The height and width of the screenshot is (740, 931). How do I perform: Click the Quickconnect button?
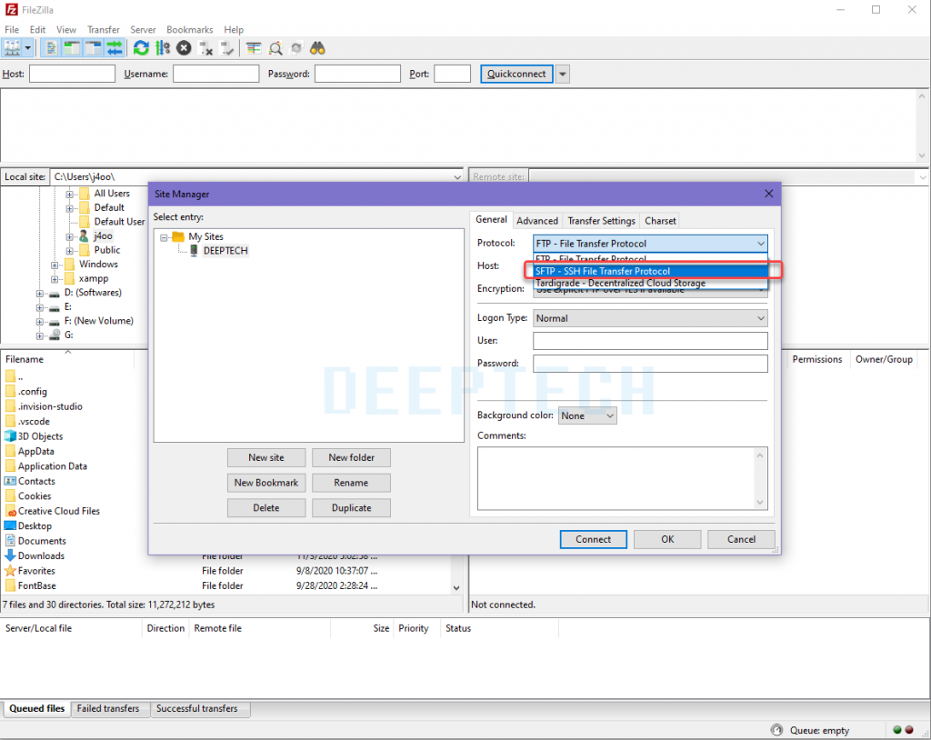click(516, 75)
